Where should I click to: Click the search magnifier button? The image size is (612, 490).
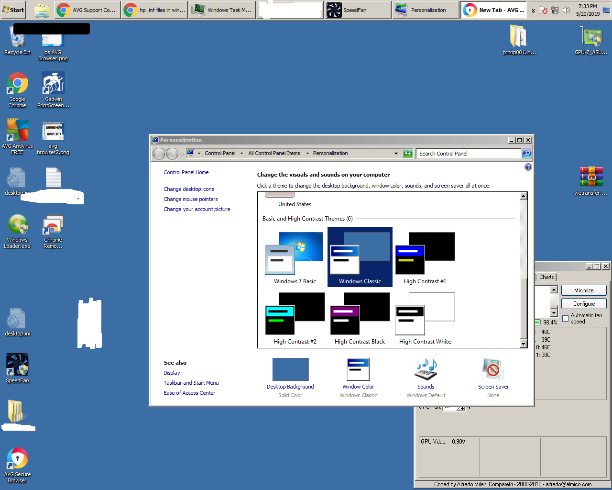click(527, 154)
